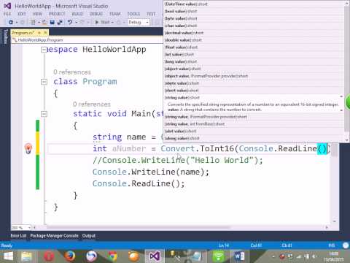
Task: Collapse the namespace HelloWorldApp block
Action: (44, 50)
